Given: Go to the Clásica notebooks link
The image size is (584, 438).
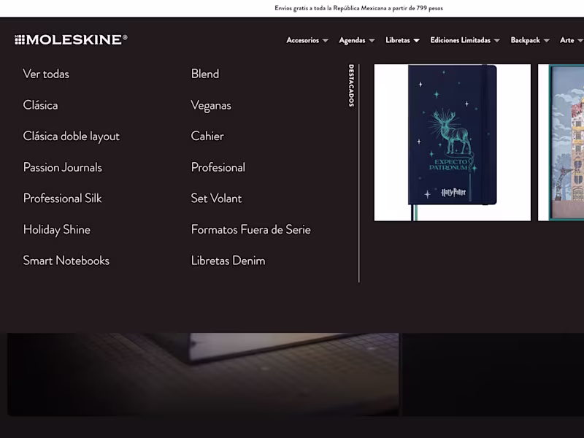Looking at the screenshot, I should point(40,105).
